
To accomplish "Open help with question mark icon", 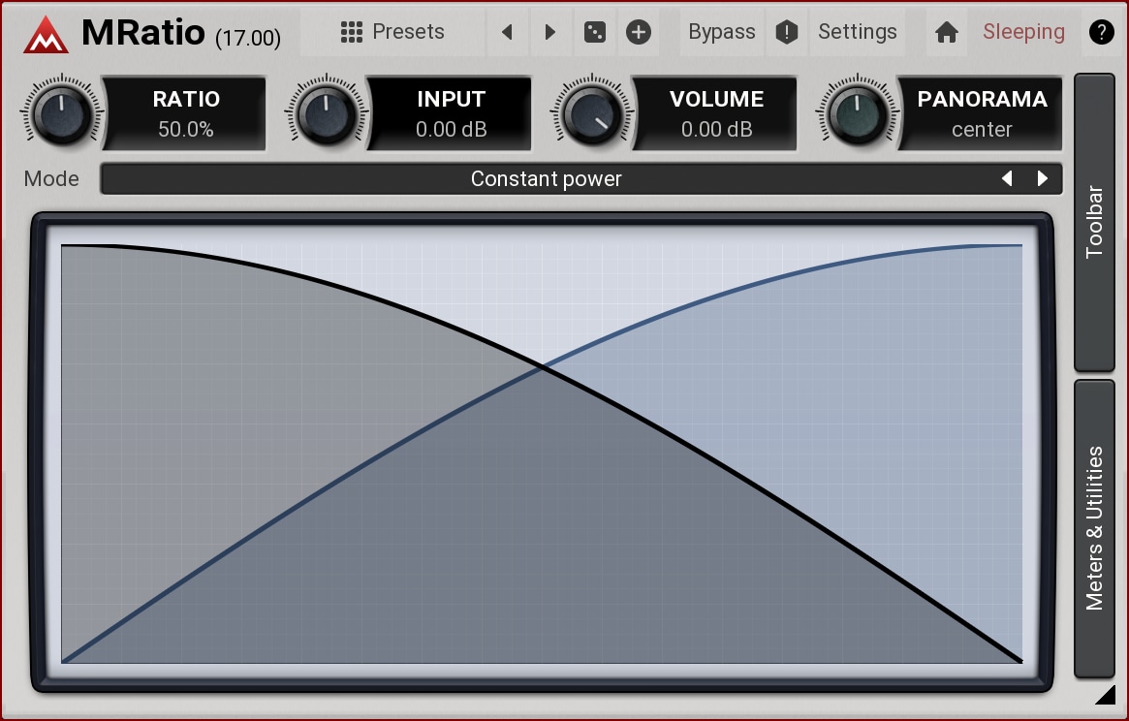I will [x=1101, y=32].
